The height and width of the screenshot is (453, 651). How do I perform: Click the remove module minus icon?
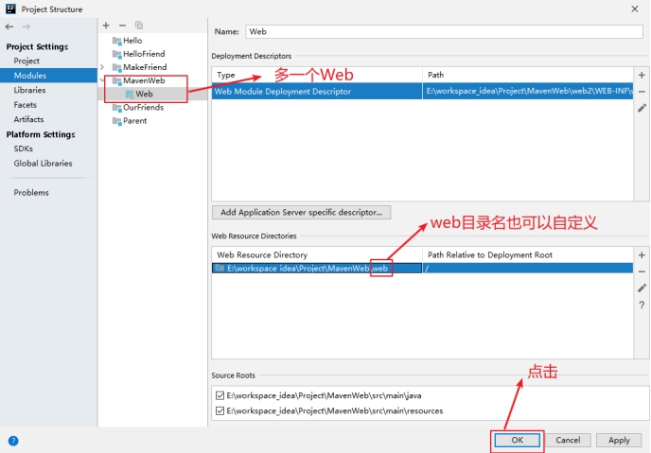click(x=122, y=26)
